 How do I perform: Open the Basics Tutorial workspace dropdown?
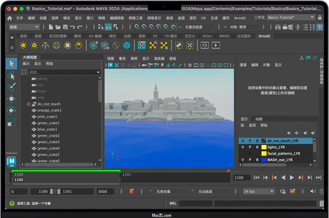click(312, 18)
